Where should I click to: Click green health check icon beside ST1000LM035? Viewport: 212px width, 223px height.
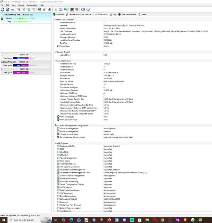pyautogui.click(x=2, y=18)
